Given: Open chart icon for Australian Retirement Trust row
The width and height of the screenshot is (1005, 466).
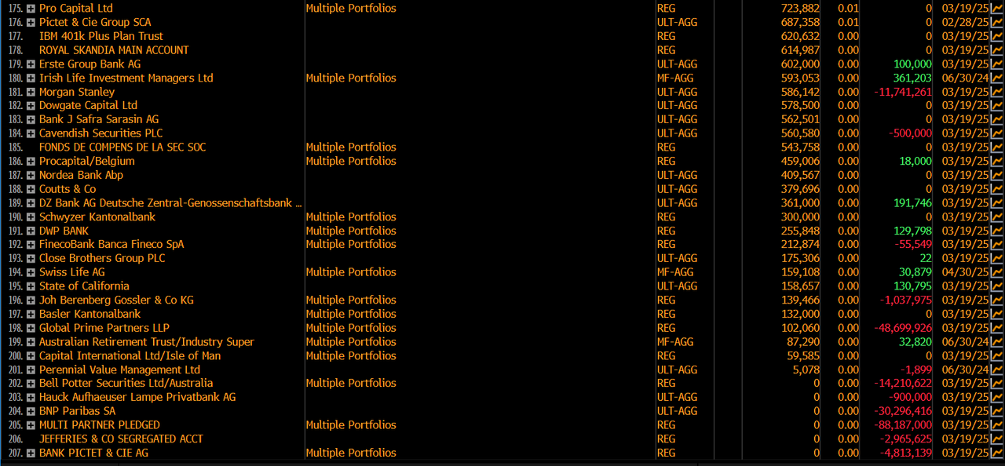Looking at the screenshot, I should (997, 342).
